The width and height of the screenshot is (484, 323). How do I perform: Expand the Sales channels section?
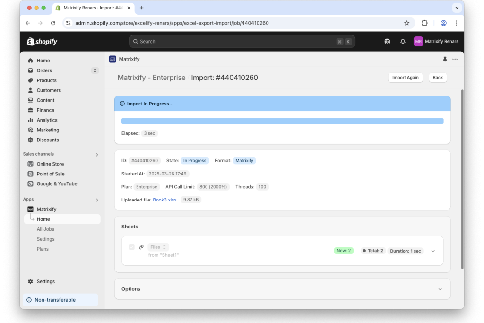click(x=97, y=154)
